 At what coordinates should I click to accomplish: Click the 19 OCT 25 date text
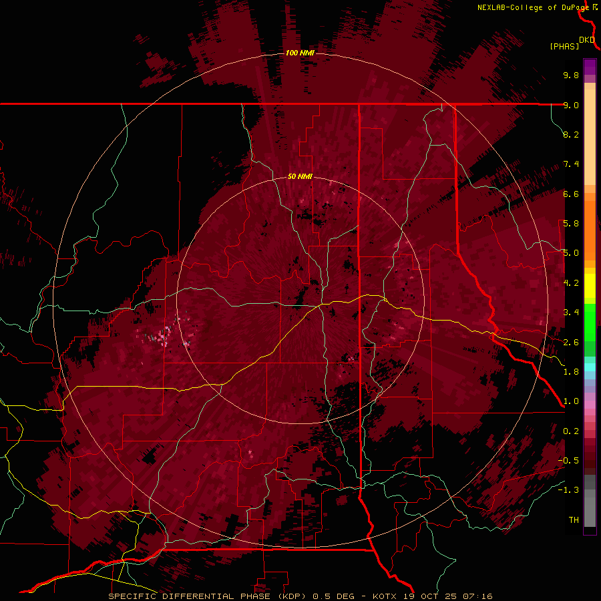(430, 596)
